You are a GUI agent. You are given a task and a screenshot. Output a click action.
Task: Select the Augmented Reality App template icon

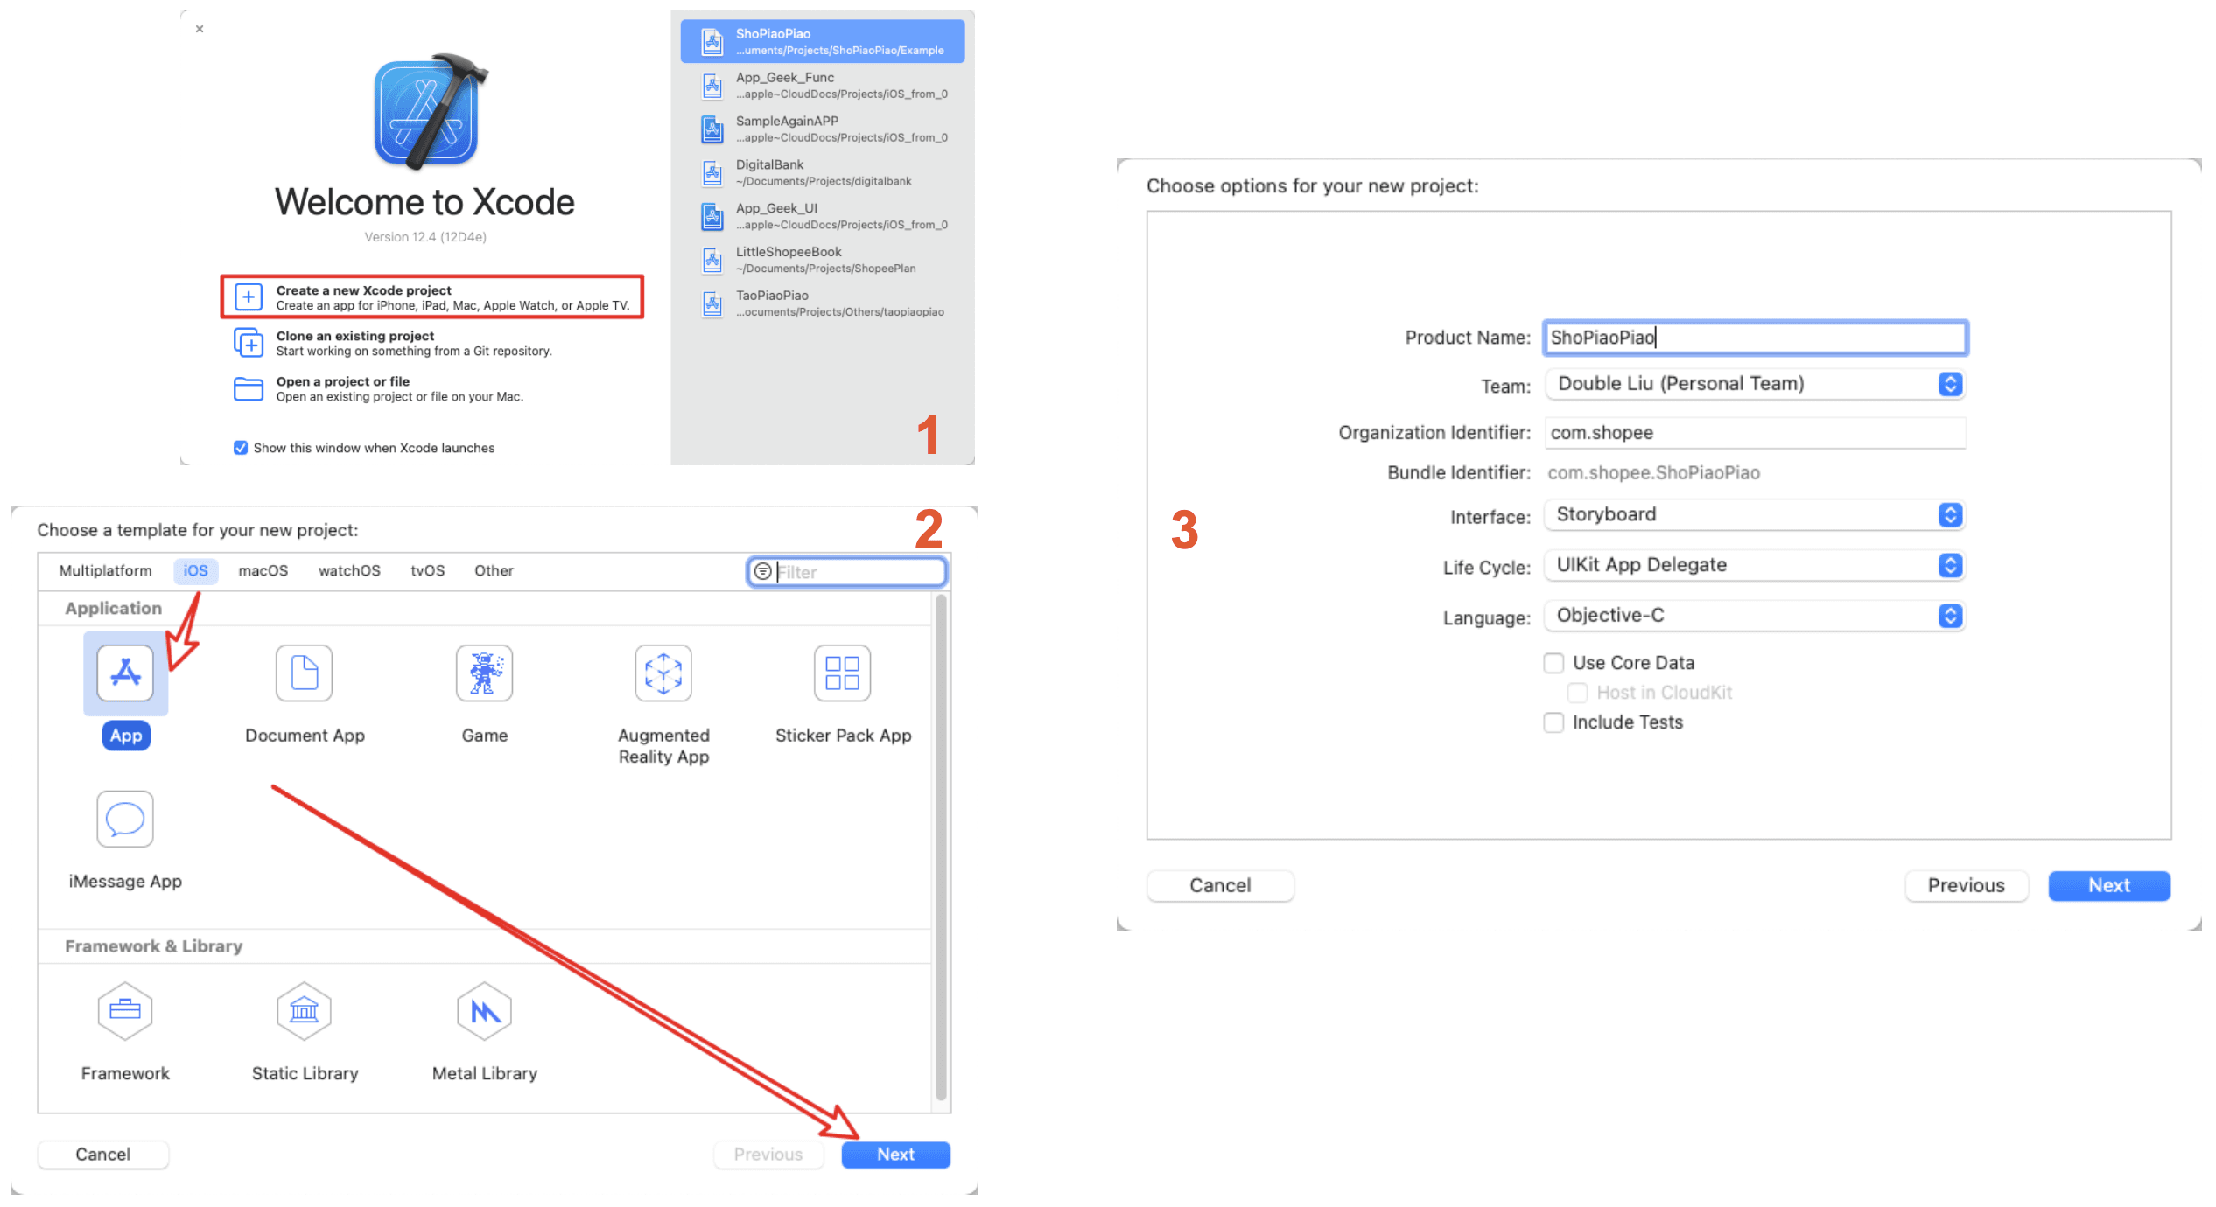(x=663, y=673)
